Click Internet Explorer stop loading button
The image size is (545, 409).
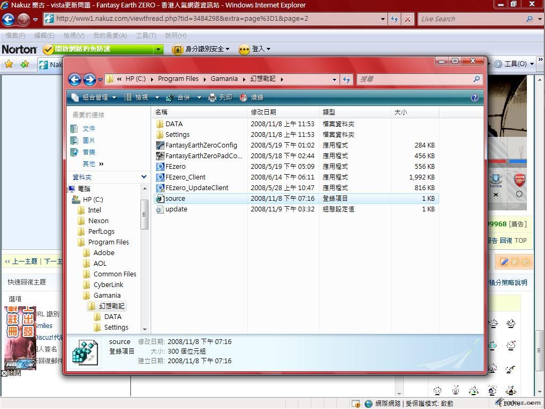pos(408,19)
